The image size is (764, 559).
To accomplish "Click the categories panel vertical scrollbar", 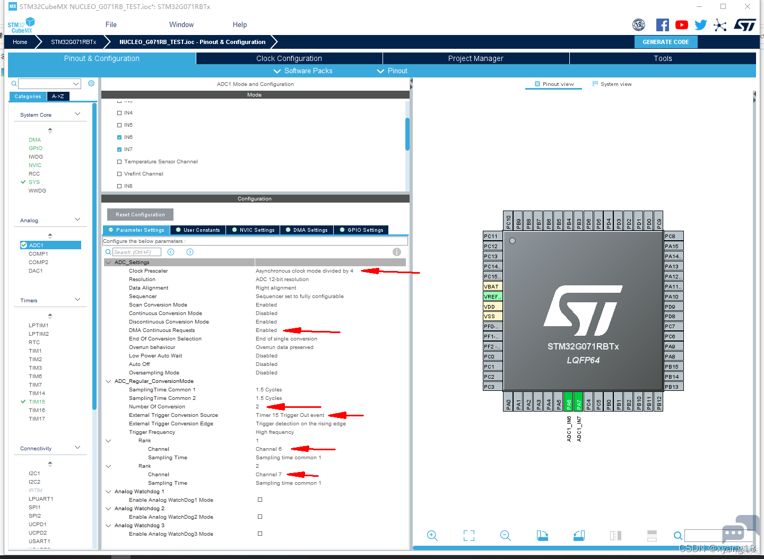I will (94, 256).
